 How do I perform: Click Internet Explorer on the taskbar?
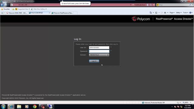tap(11, 107)
